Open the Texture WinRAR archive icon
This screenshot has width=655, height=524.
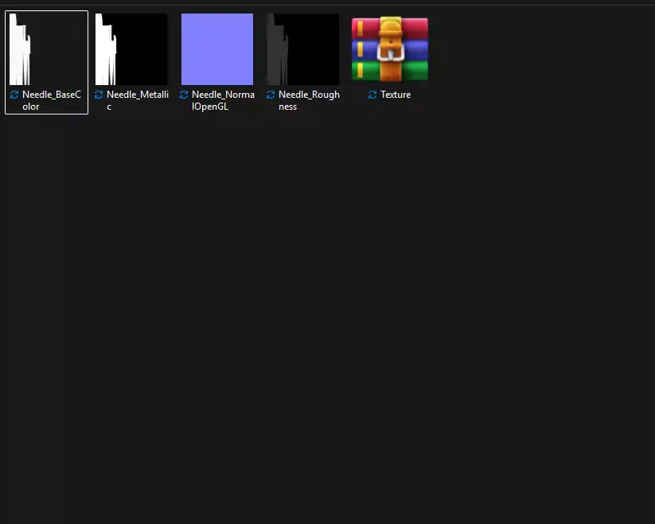click(390, 49)
